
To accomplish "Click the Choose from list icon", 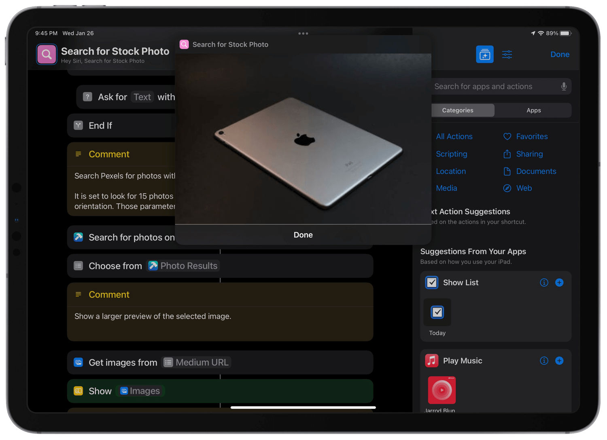I will pos(78,266).
